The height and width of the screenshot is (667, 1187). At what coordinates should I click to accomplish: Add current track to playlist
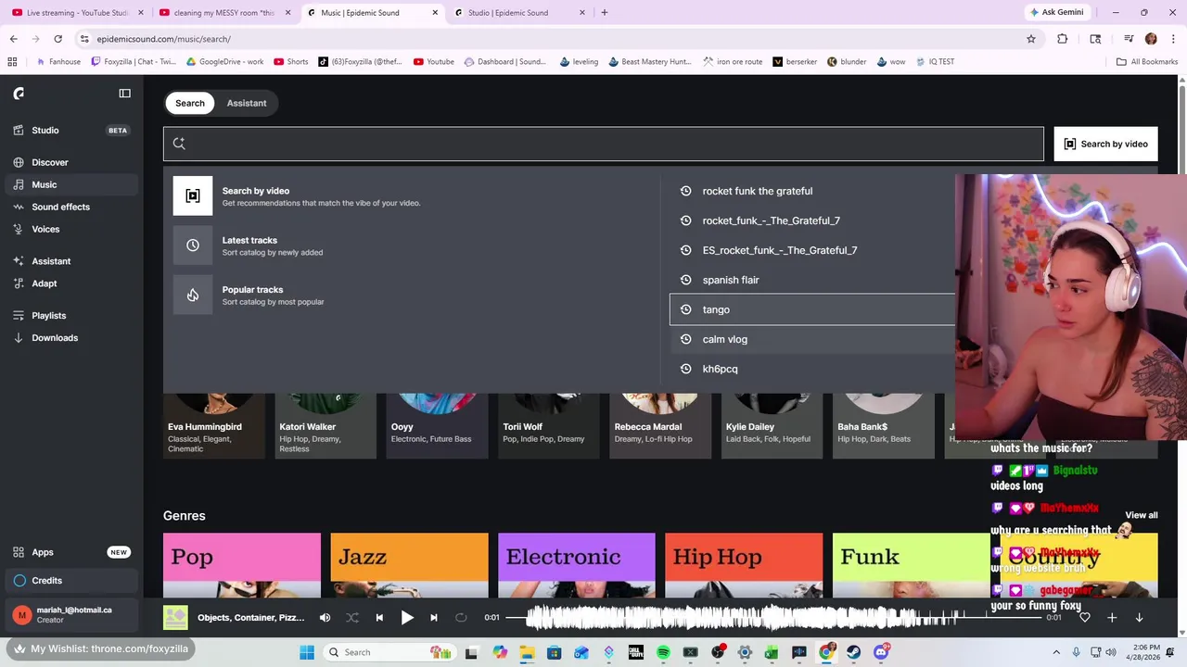pyautogui.click(x=1112, y=618)
